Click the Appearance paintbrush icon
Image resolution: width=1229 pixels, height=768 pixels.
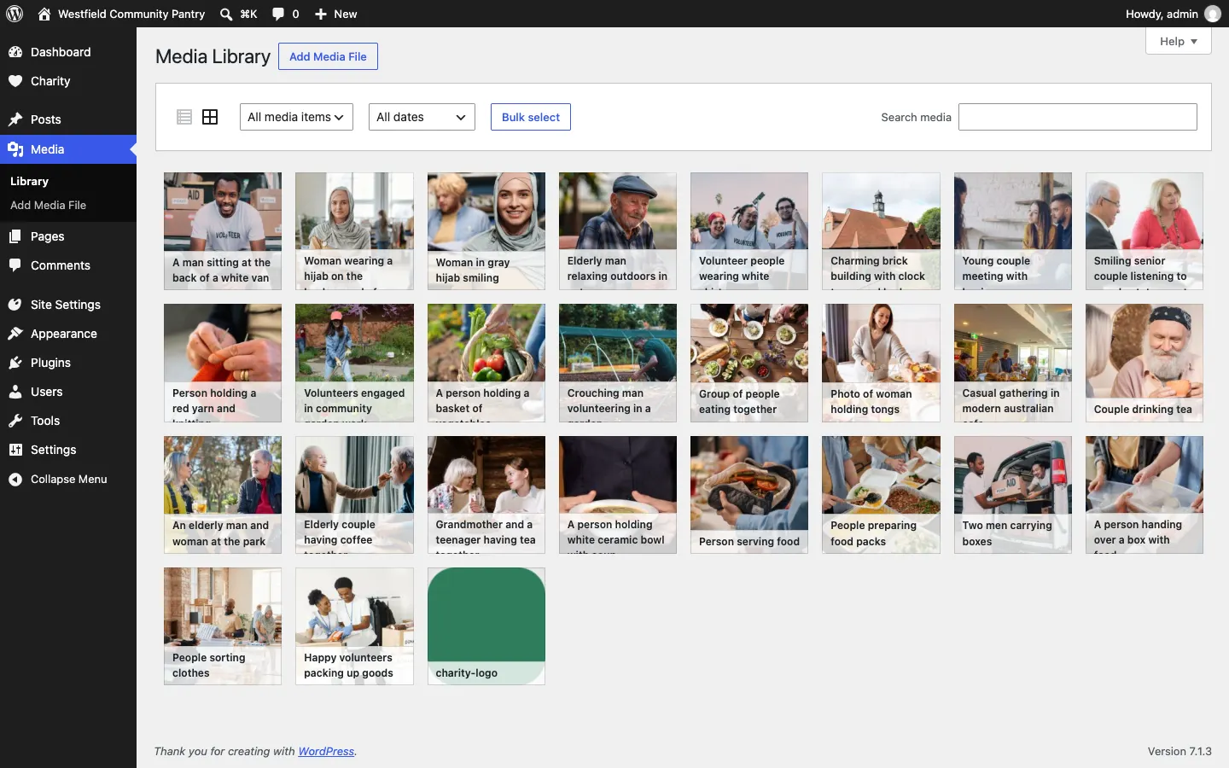coord(15,334)
